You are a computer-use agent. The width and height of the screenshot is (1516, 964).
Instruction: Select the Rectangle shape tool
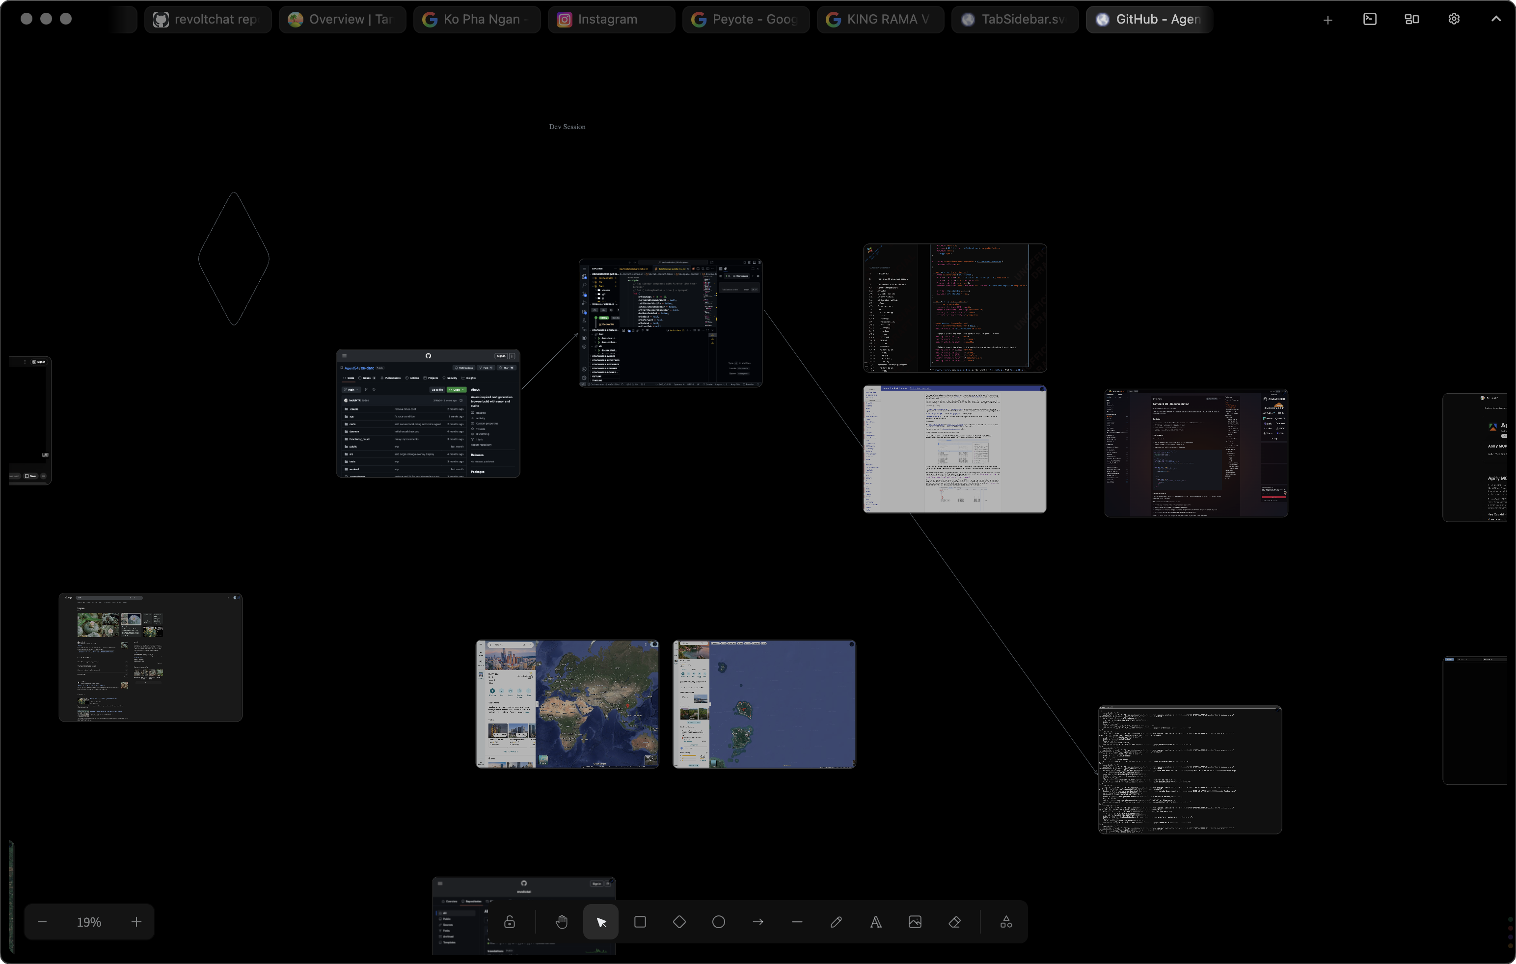(x=640, y=922)
